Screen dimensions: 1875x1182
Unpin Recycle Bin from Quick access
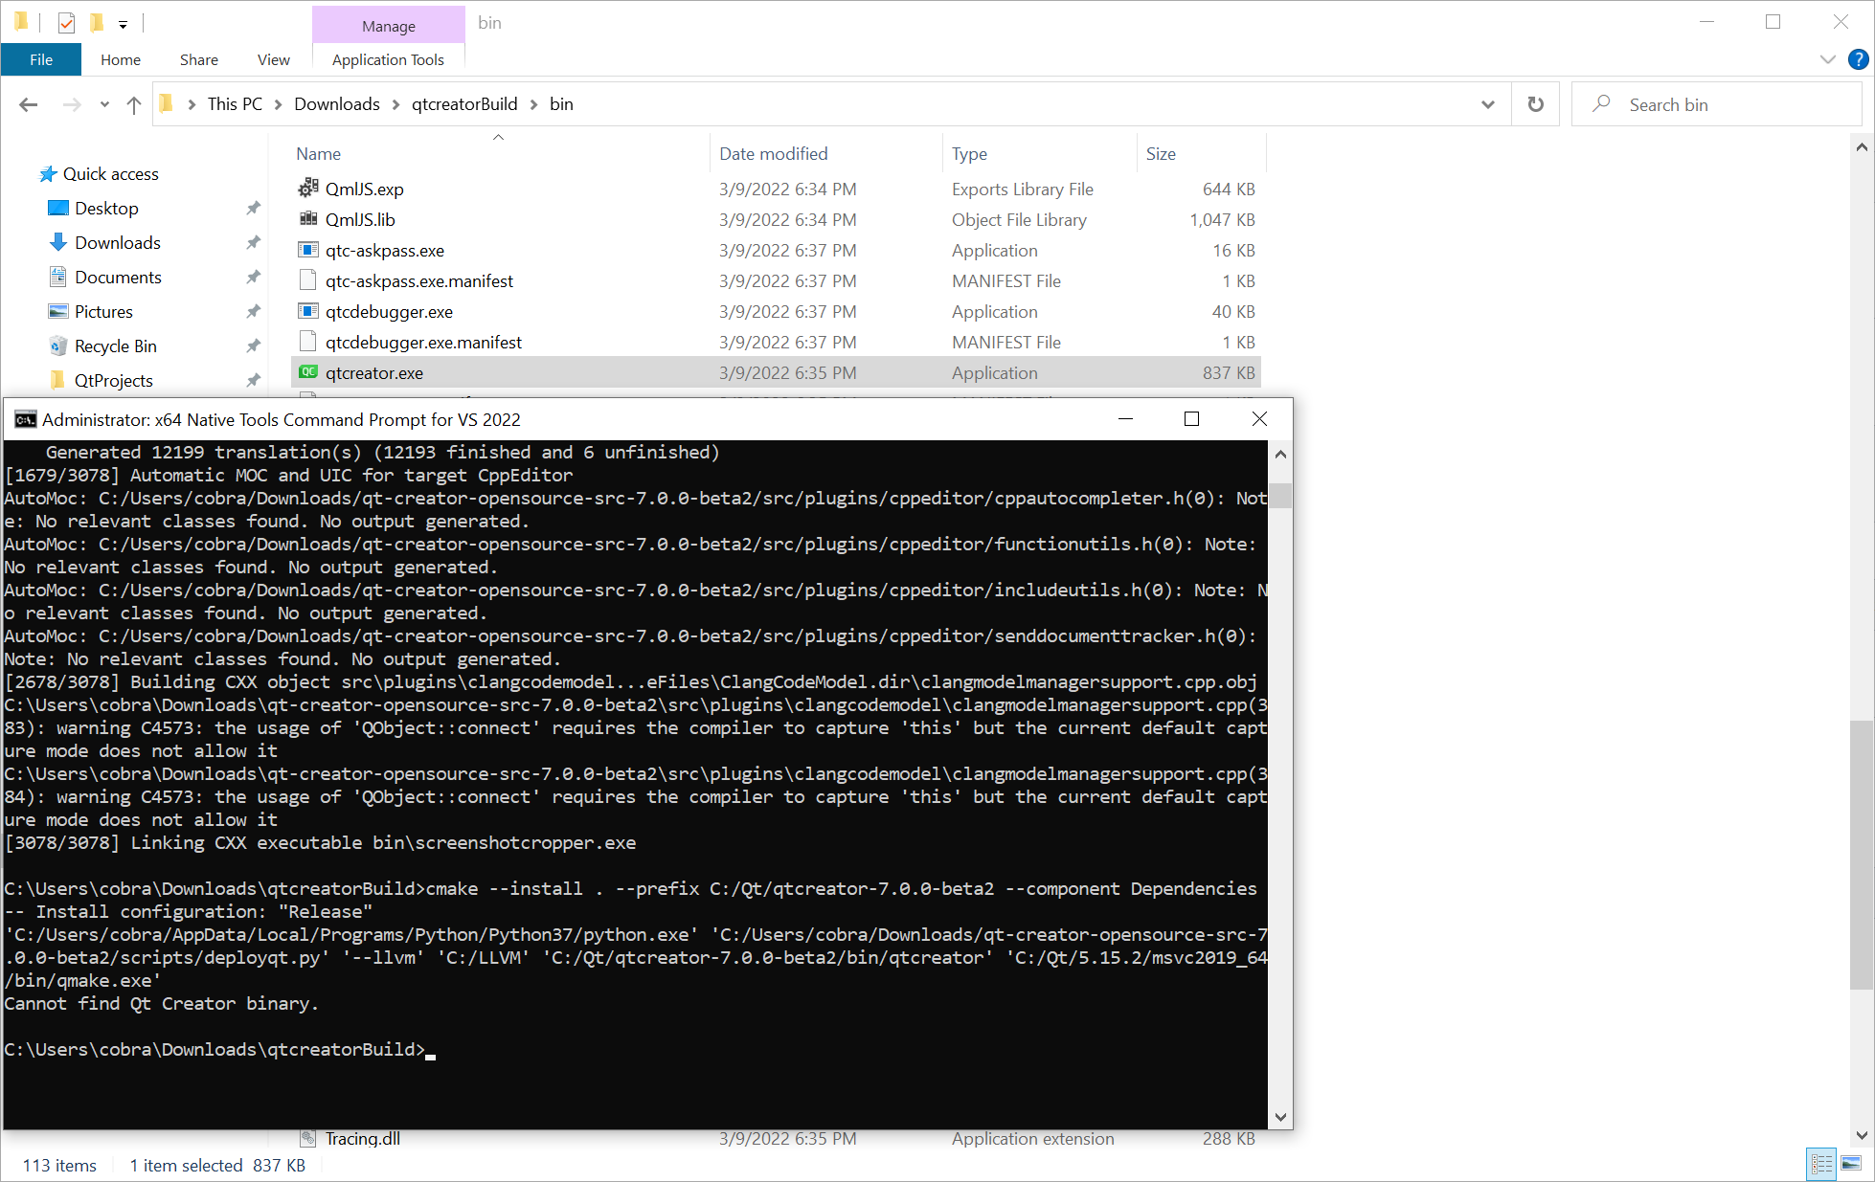tap(253, 346)
